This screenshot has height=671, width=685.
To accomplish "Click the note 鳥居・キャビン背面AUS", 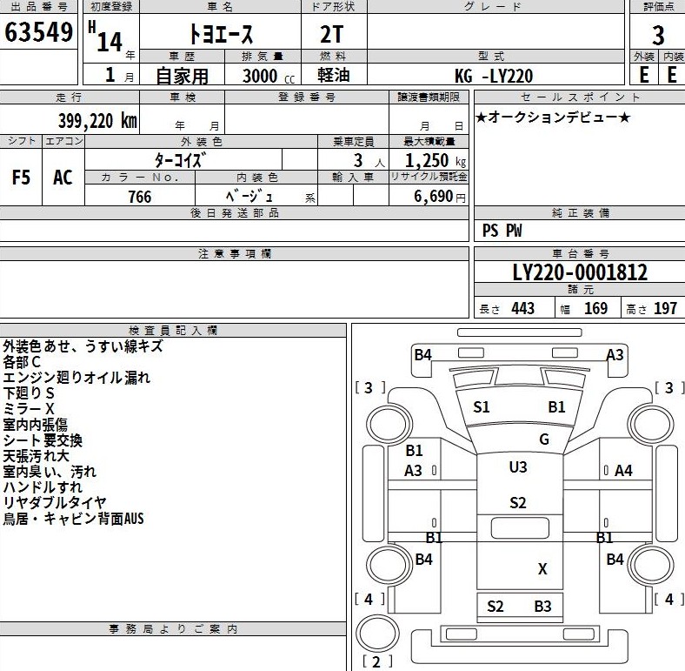I will click(73, 519).
